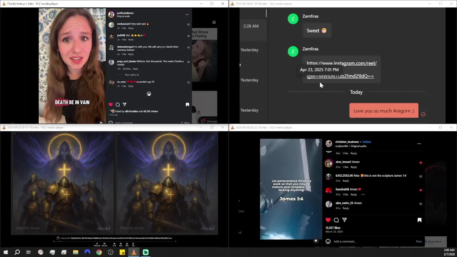Click the delivered checkmark beside Love you message
The width and height of the screenshot is (457, 257).
423,114
